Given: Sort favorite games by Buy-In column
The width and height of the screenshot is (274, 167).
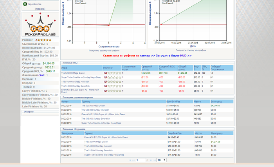Looking at the screenshot, I should pos(197,68).
